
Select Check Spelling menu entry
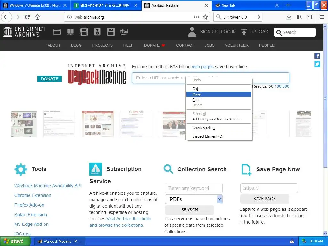(x=219, y=128)
